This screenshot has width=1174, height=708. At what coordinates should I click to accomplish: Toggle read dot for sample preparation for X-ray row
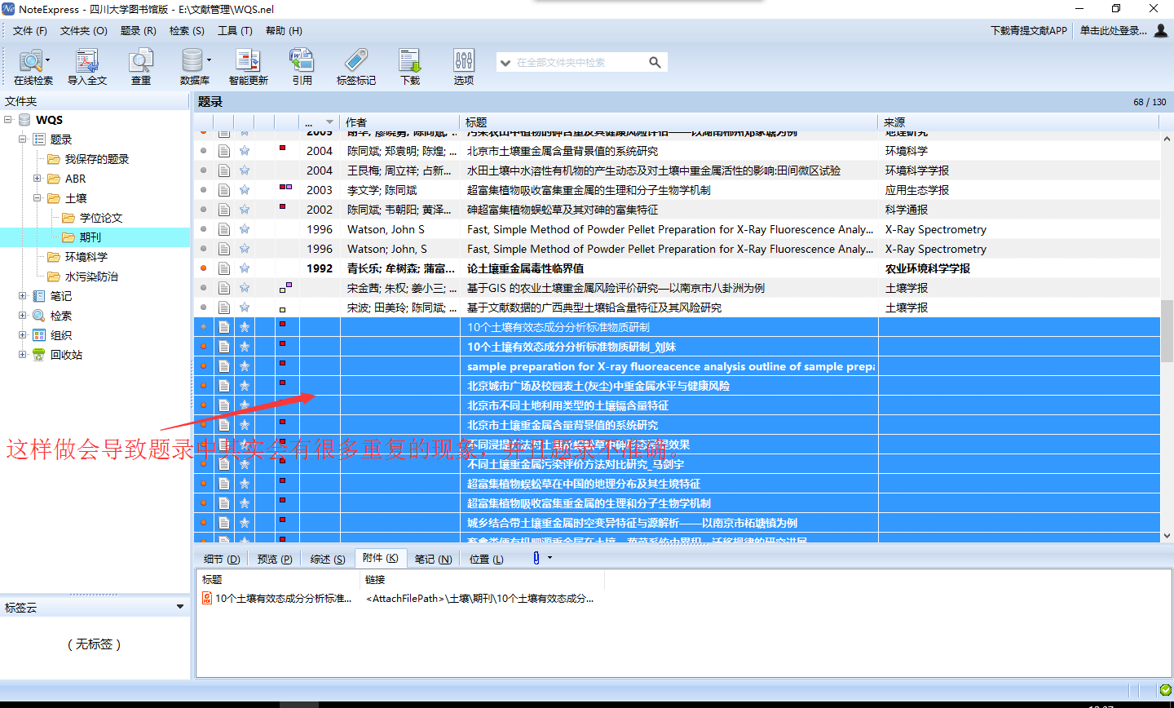click(x=203, y=366)
